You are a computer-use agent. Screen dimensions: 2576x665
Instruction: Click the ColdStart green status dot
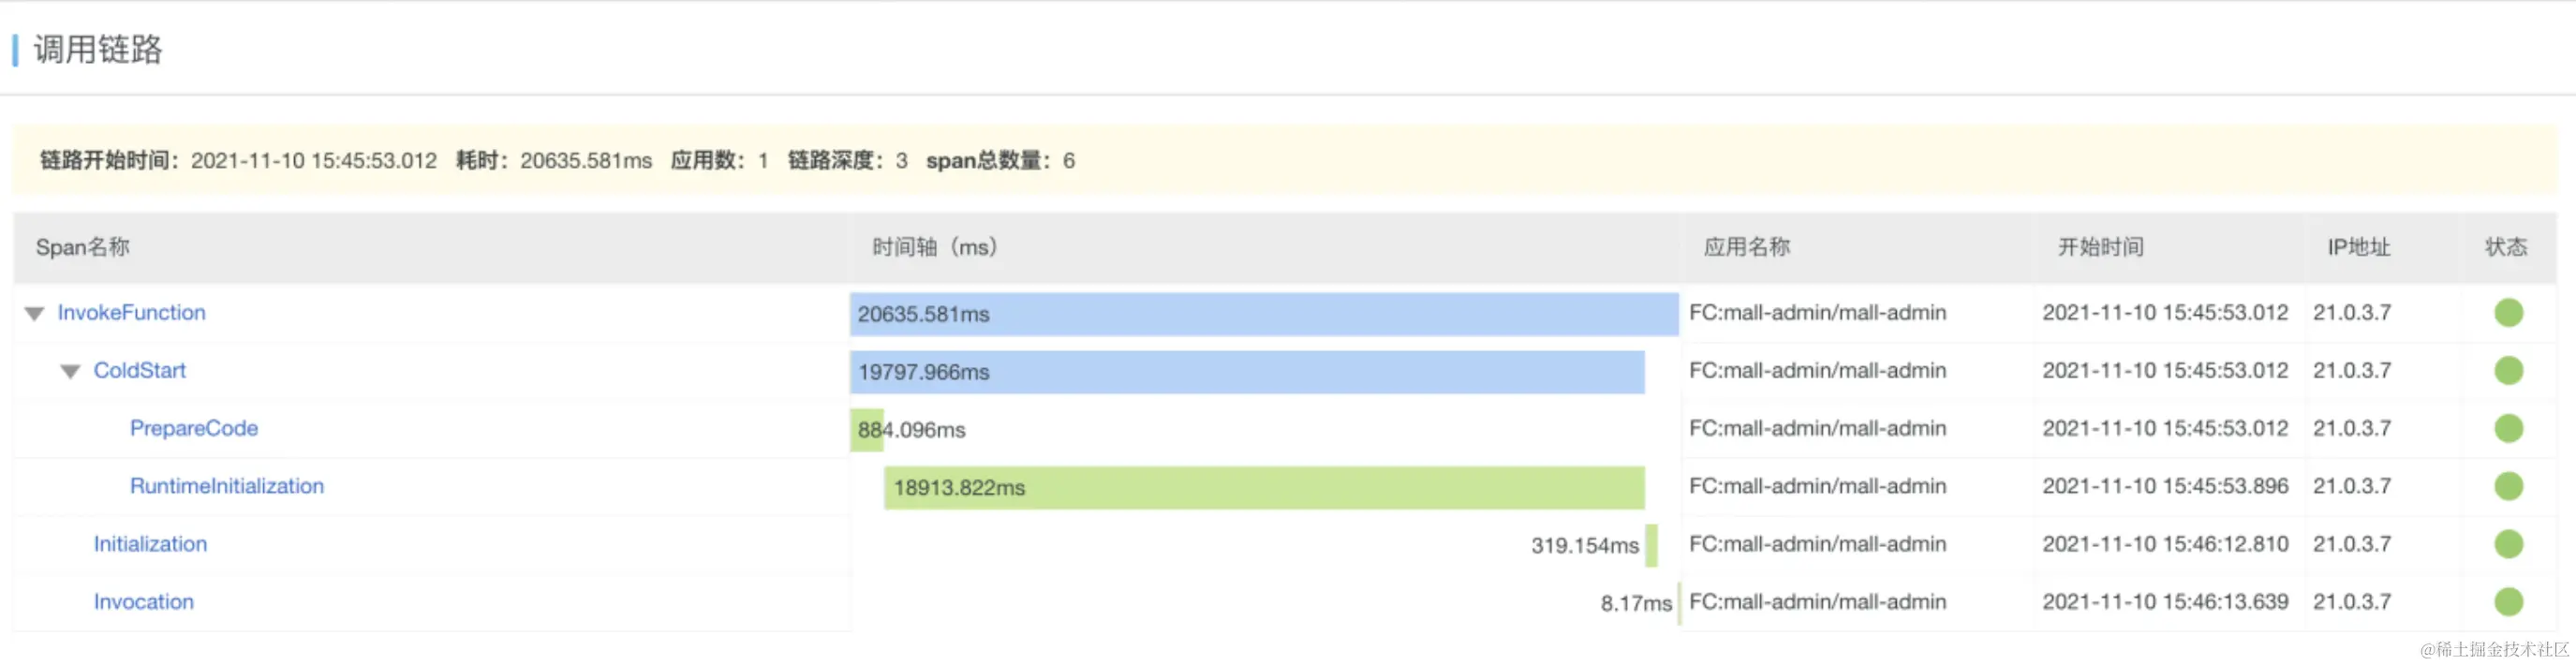2508,371
